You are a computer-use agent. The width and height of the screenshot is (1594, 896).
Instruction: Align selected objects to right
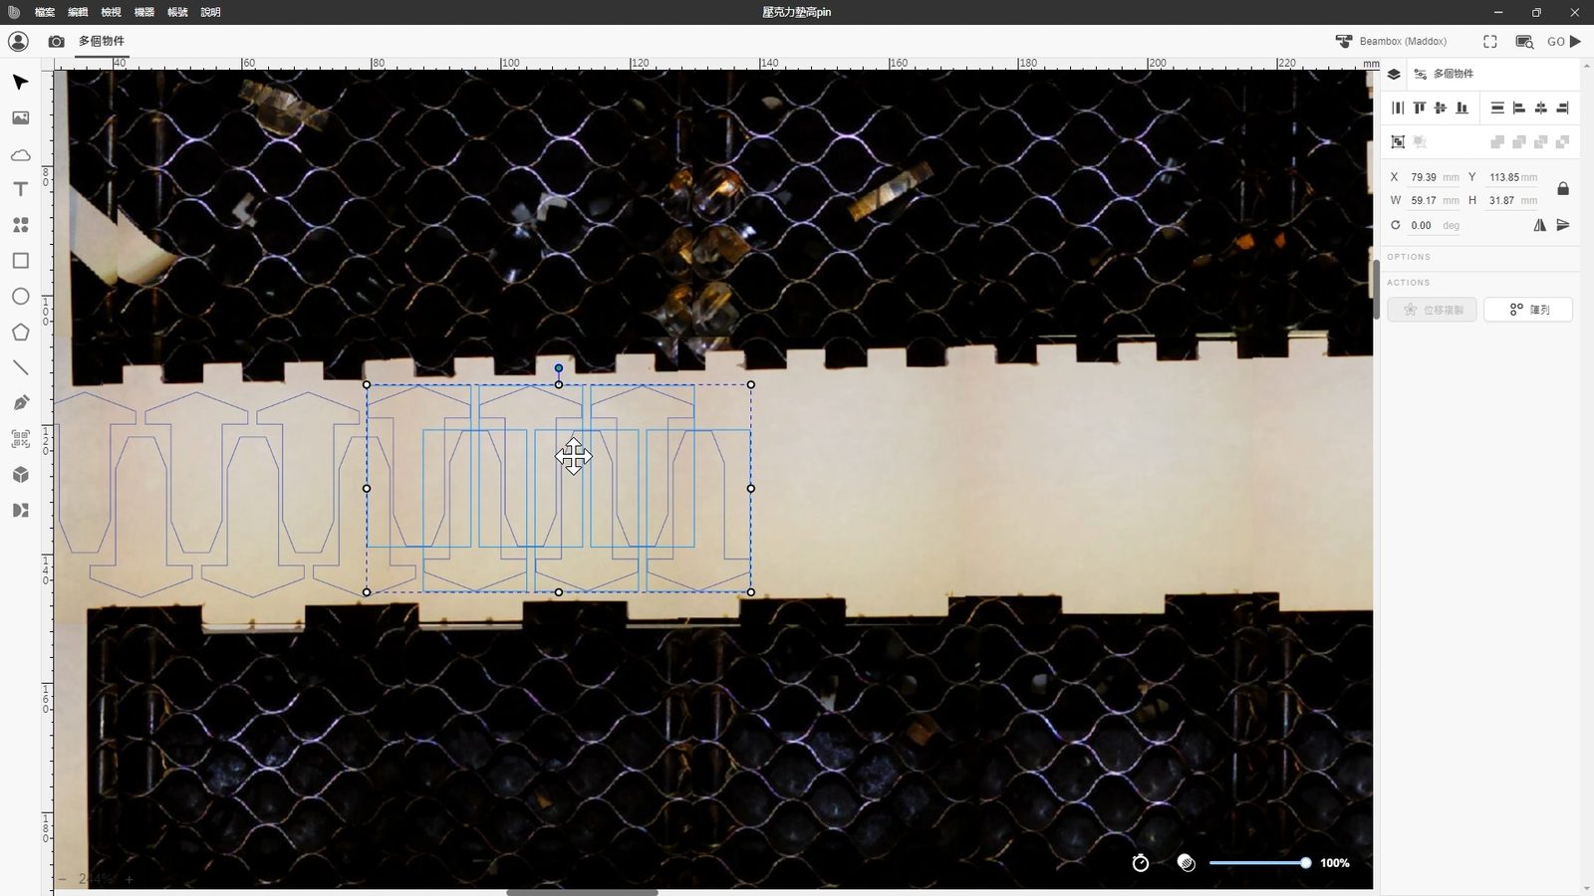pyautogui.click(x=1562, y=108)
